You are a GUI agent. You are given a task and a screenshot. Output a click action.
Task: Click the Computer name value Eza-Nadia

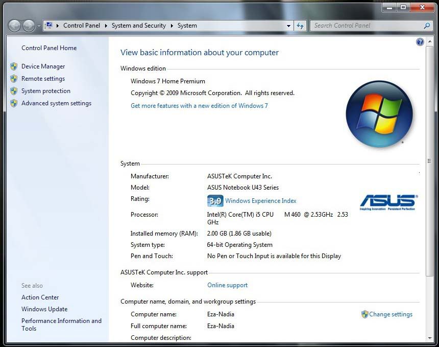point(221,314)
